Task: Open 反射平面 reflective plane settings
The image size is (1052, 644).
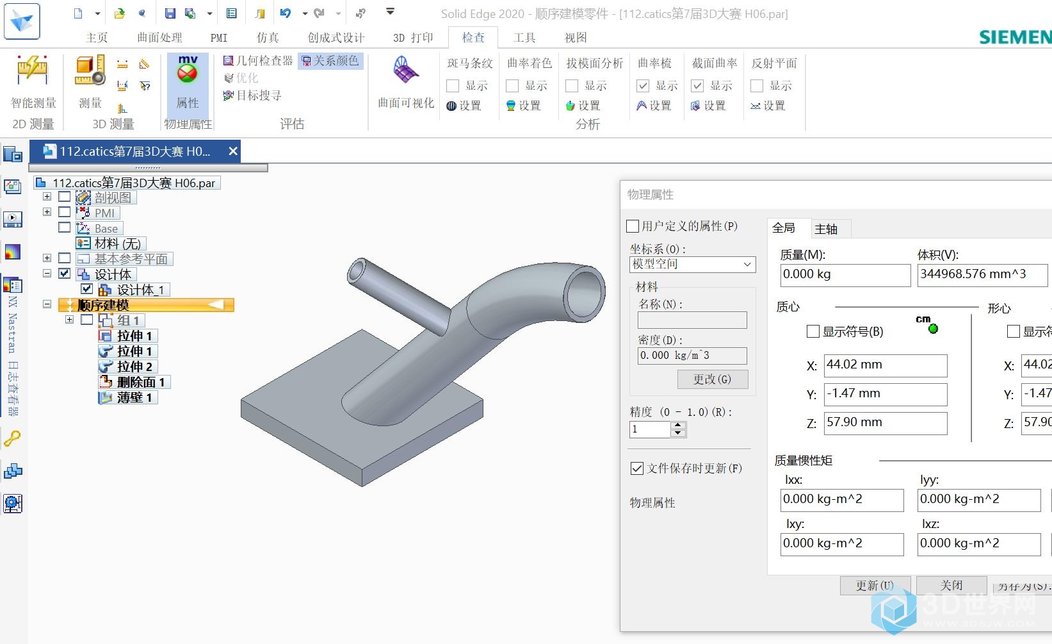Action: [768, 106]
